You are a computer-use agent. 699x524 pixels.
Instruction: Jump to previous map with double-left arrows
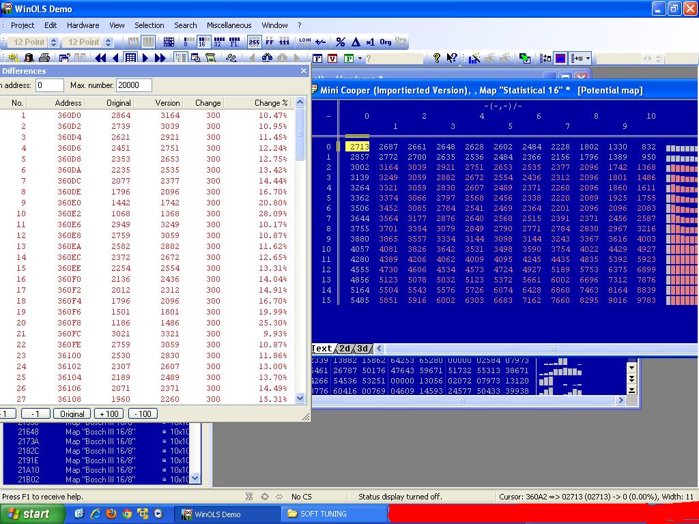tap(100, 58)
